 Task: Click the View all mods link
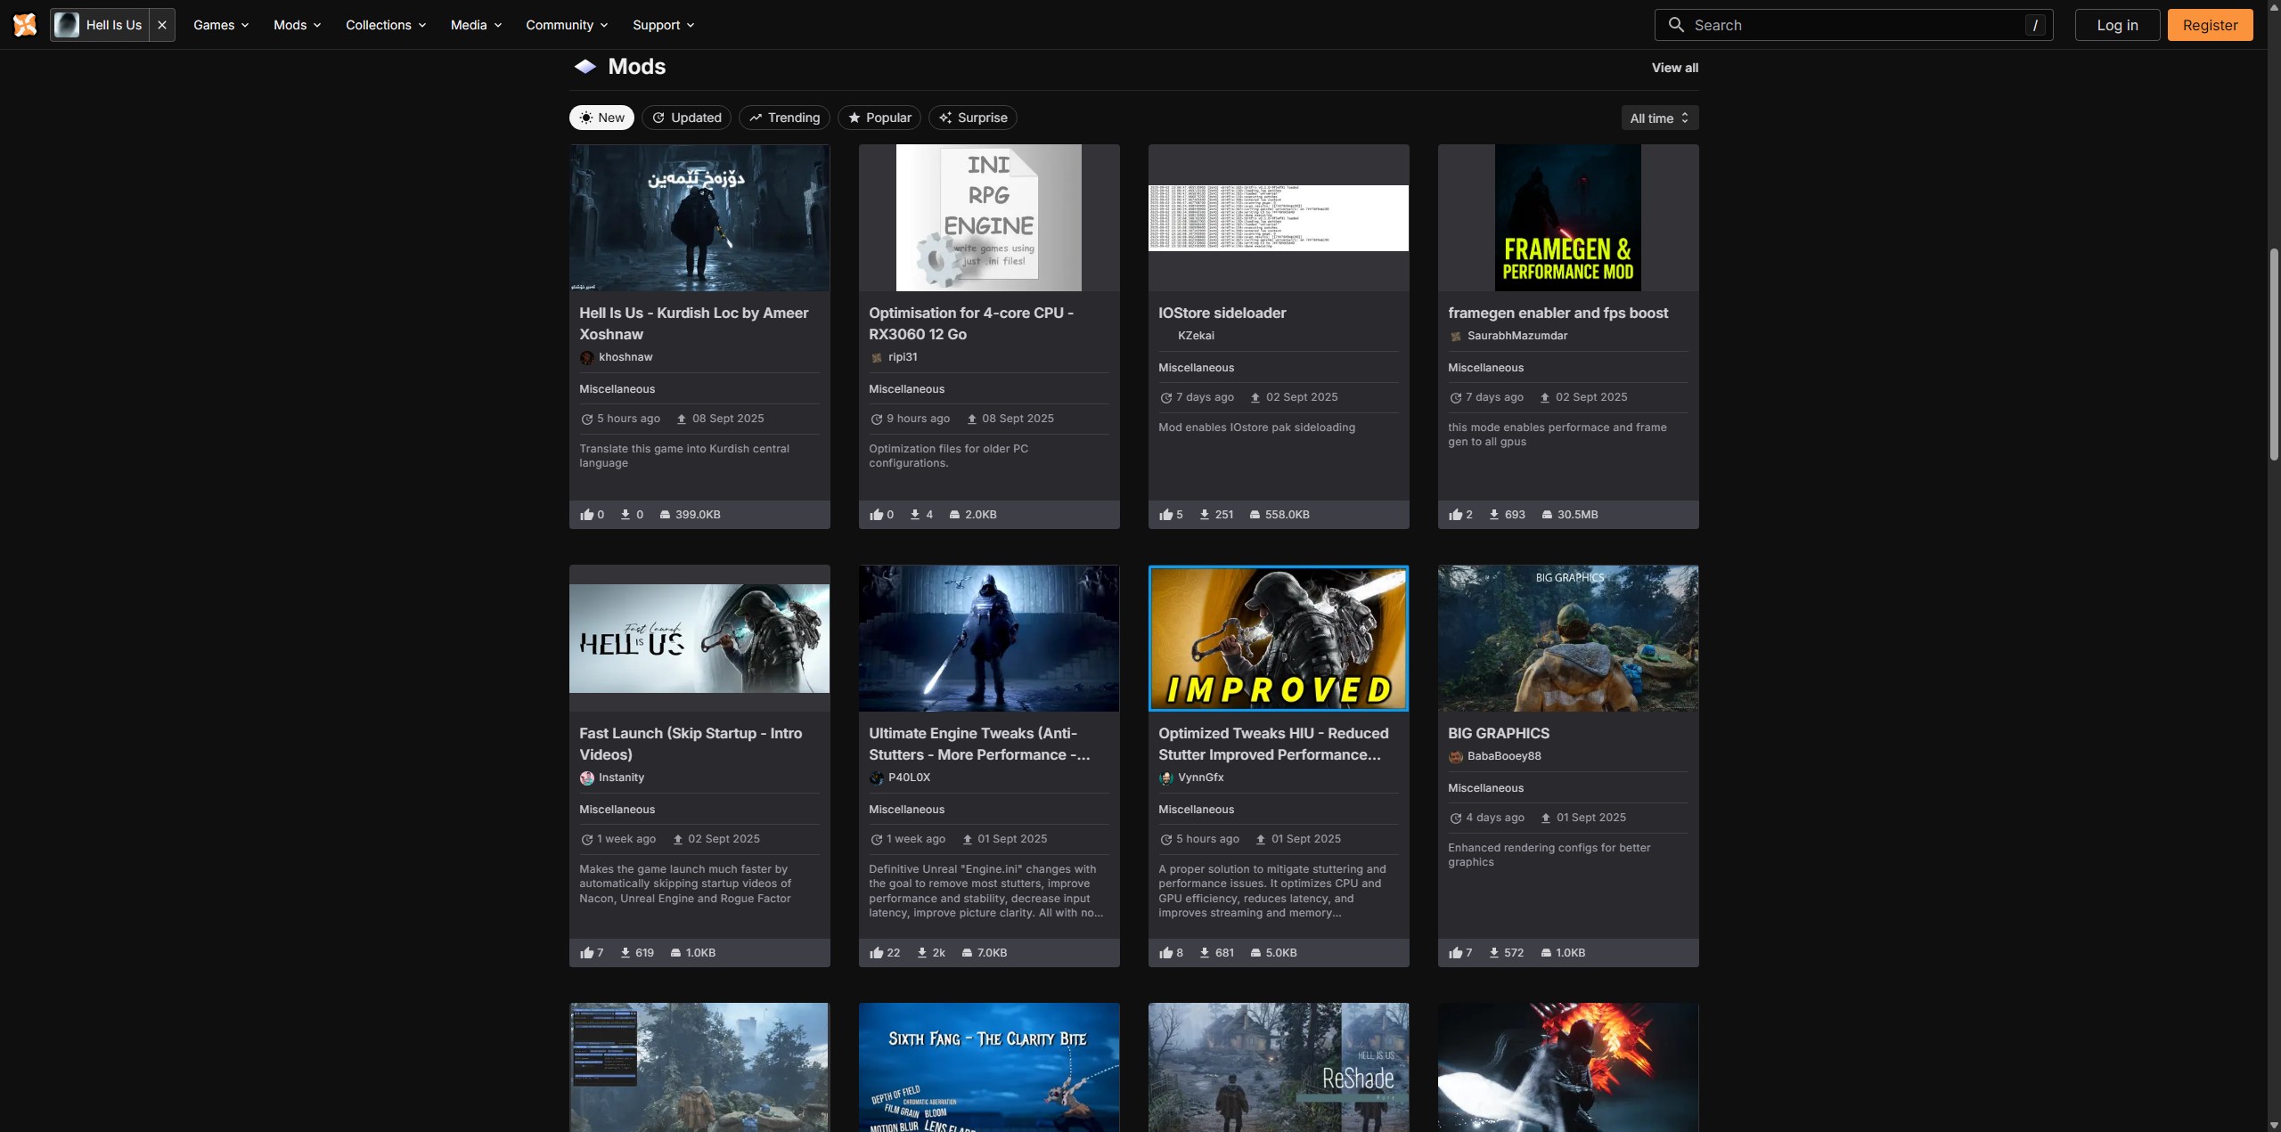pos(1674,68)
